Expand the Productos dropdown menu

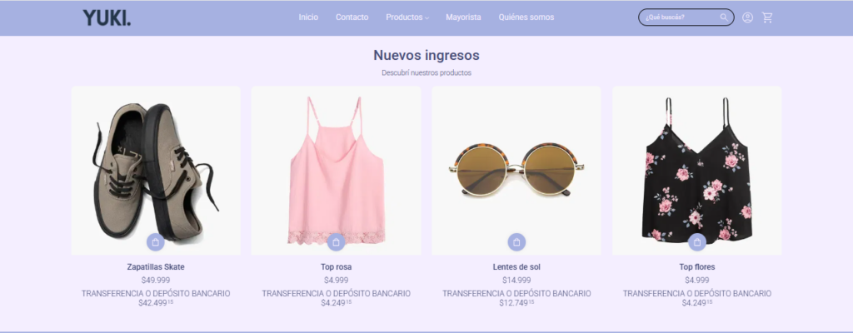tap(407, 17)
